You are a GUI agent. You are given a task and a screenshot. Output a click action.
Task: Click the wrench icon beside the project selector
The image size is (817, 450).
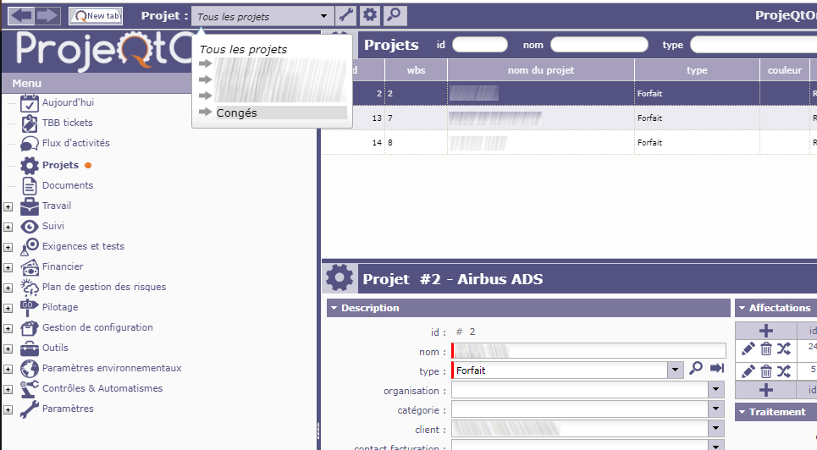pos(346,15)
